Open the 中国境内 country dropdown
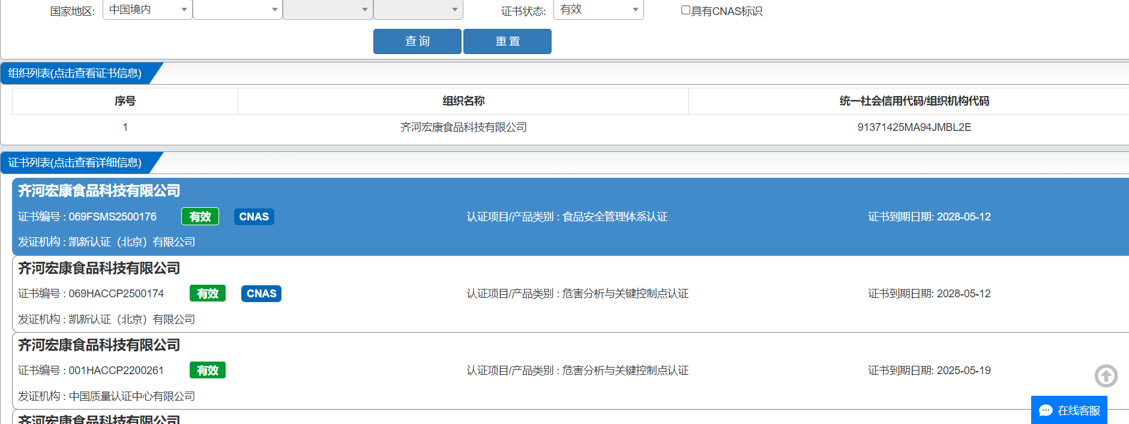This screenshot has height=424, width=1129. [x=148, y=10]
